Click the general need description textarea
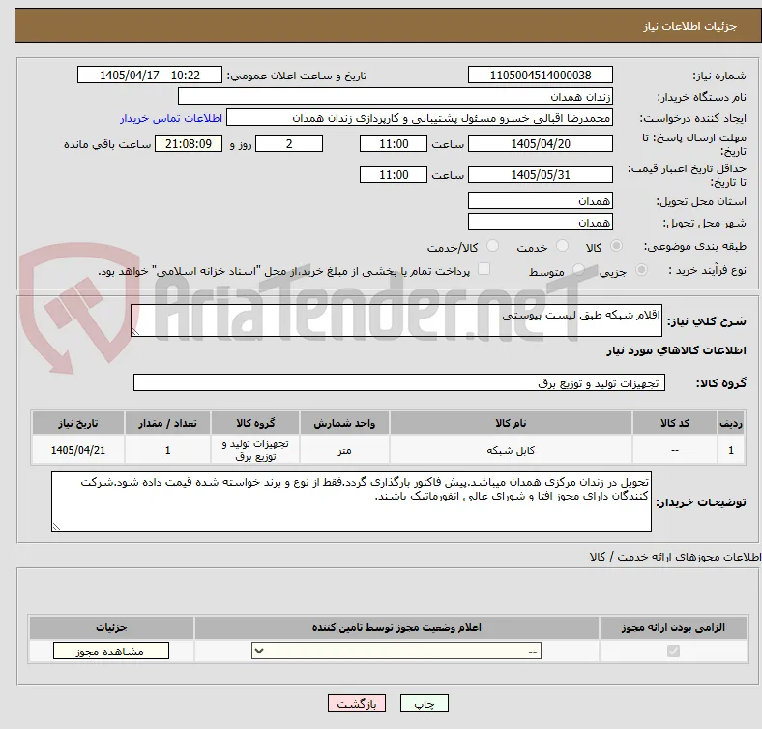The height and width of the screenshot is (729, 762). point(396,320)
